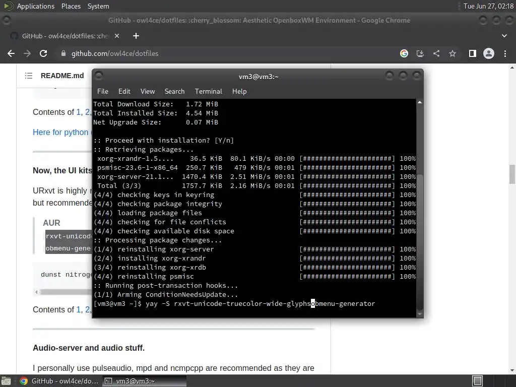Open the Chrome profile avatar

[489, 53]
